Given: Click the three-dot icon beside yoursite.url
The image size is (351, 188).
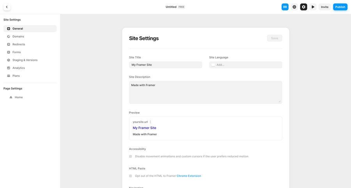Looking at the screenshot, I should (151, 122).
